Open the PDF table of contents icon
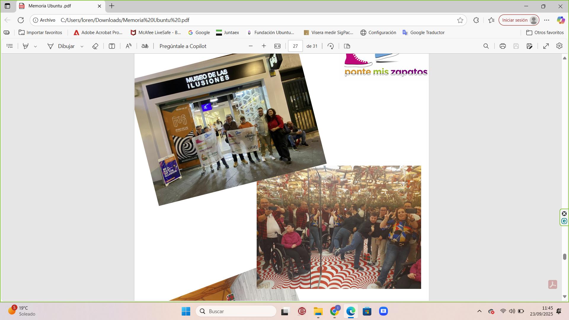 [x=10, y=46]
